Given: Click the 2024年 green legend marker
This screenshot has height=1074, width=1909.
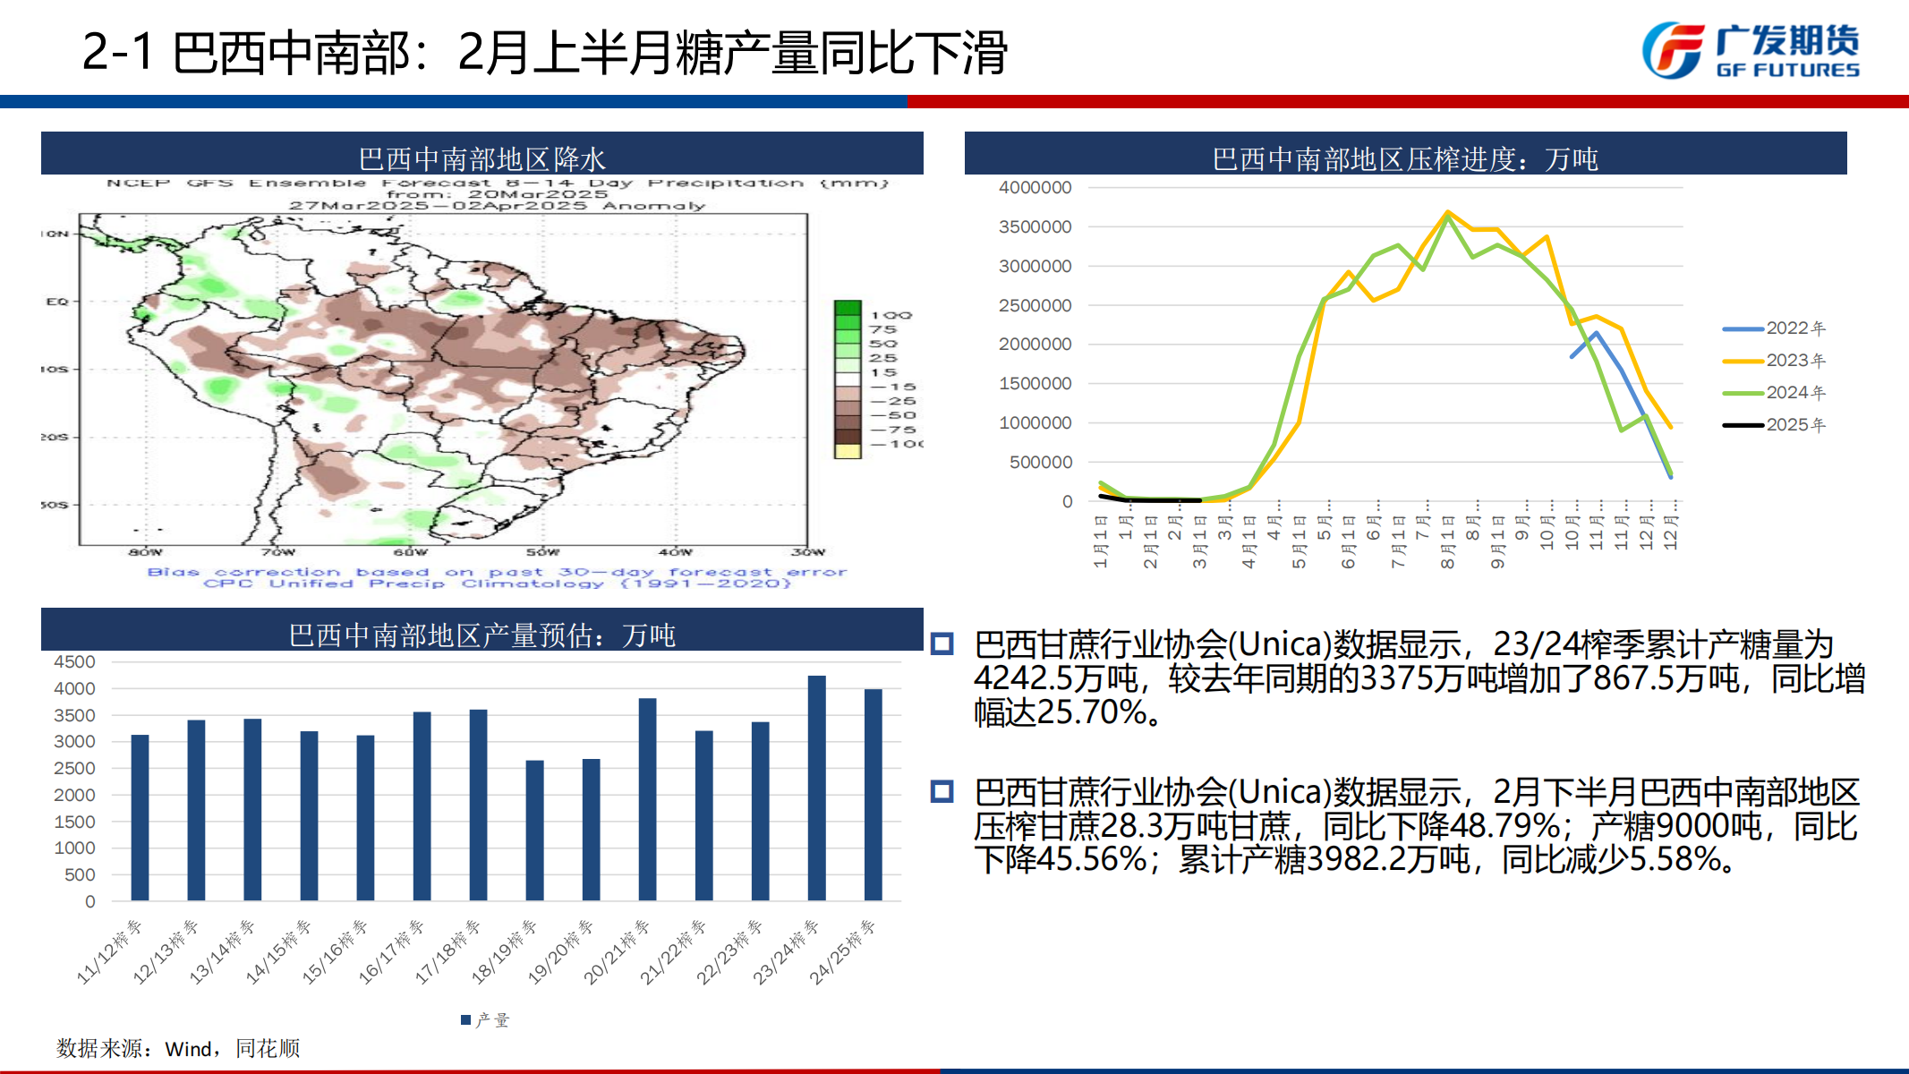Looking at the screenshot, I should coord(1742,393).
